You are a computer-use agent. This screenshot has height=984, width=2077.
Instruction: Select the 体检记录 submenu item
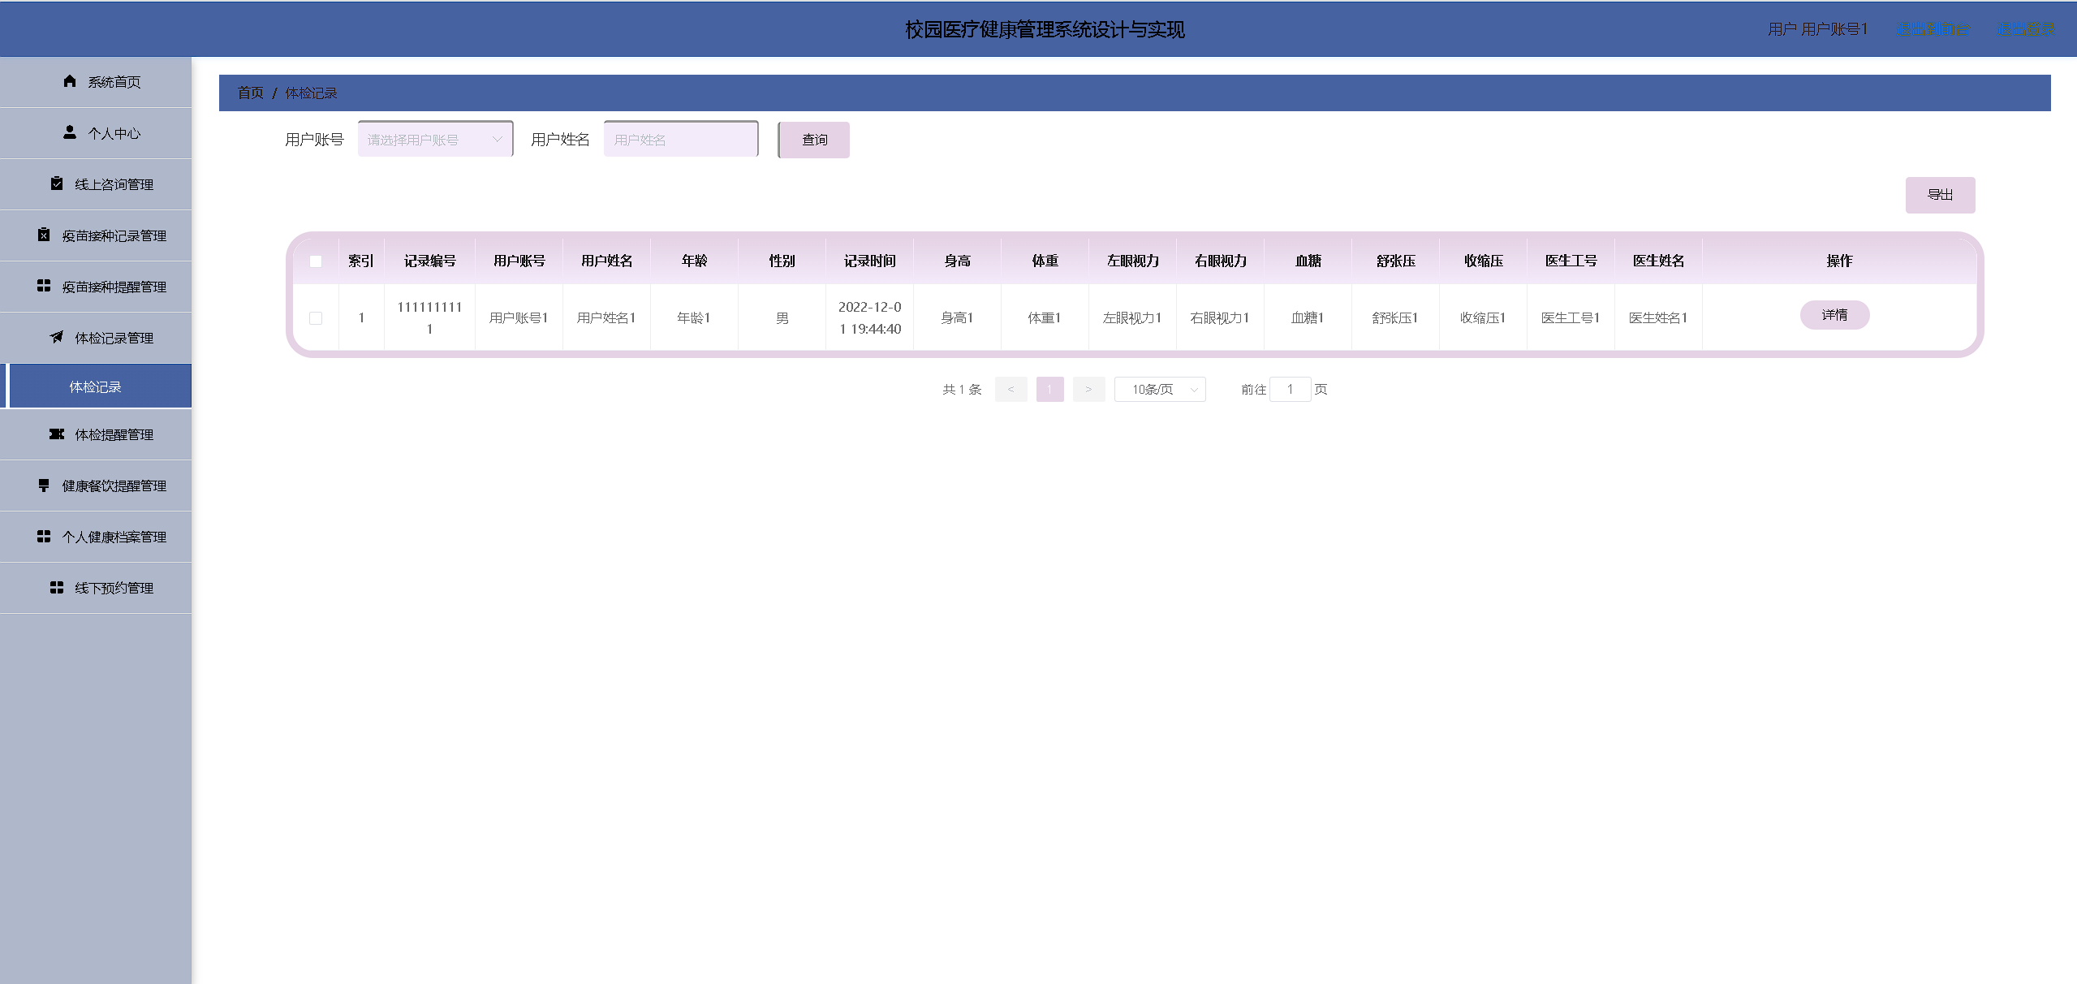[96, 387]
